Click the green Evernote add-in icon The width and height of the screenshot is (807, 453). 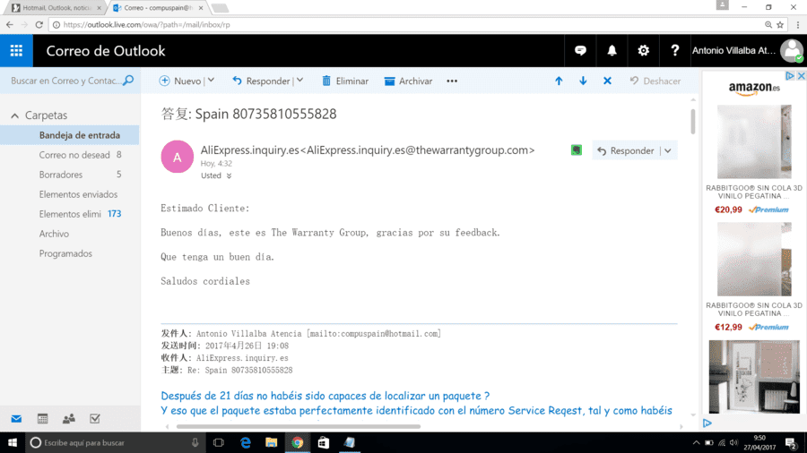click(x=577, y=150)
